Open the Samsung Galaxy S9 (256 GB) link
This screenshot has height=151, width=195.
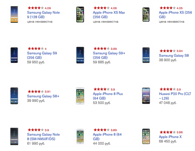42,55
